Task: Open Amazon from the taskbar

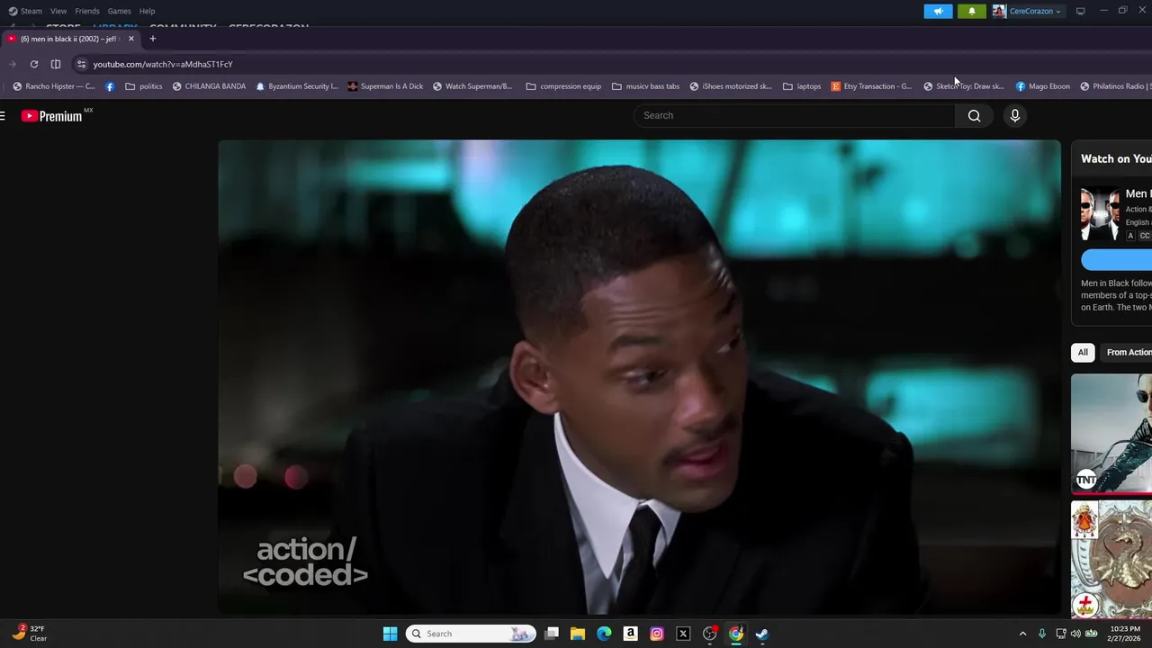Action: pos(630,634)
